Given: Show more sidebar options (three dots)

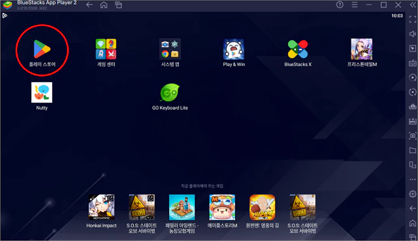Looking at the screenshot, I should click(x=412, y=180).
